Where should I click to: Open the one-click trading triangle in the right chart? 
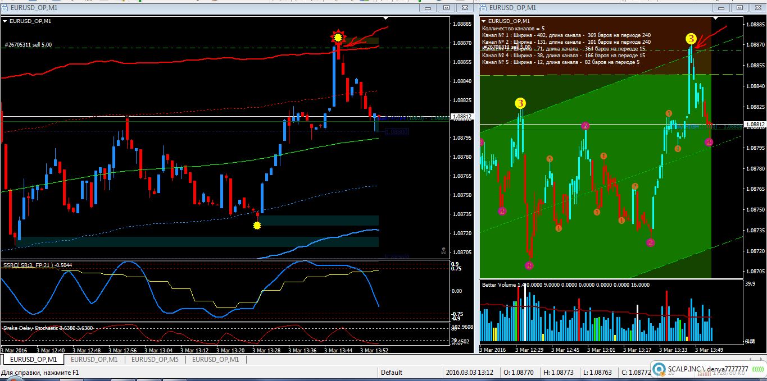click(x=484, y=21)
